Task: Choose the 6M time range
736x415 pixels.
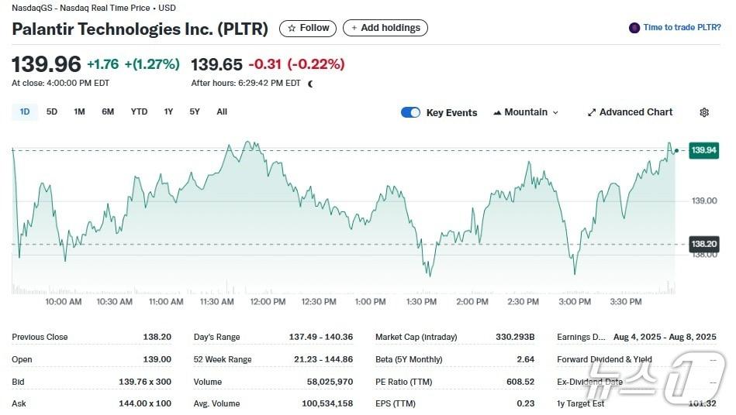Action: click(108, 111)
